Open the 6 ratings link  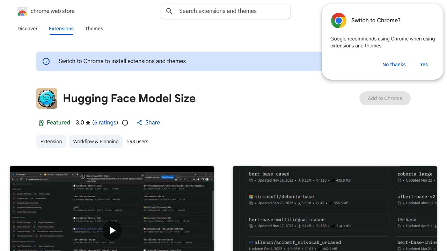(105, 123)
